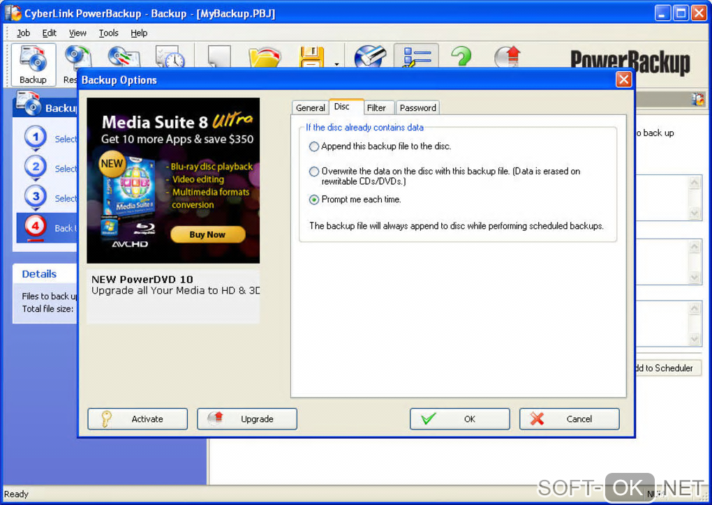
Task: Click 'If the disc already contains data' label
Action: (364, 128)
